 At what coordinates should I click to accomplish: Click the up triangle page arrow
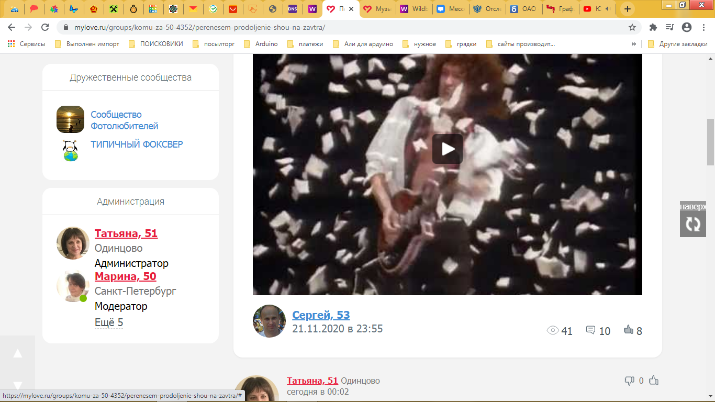pos(17,353)
